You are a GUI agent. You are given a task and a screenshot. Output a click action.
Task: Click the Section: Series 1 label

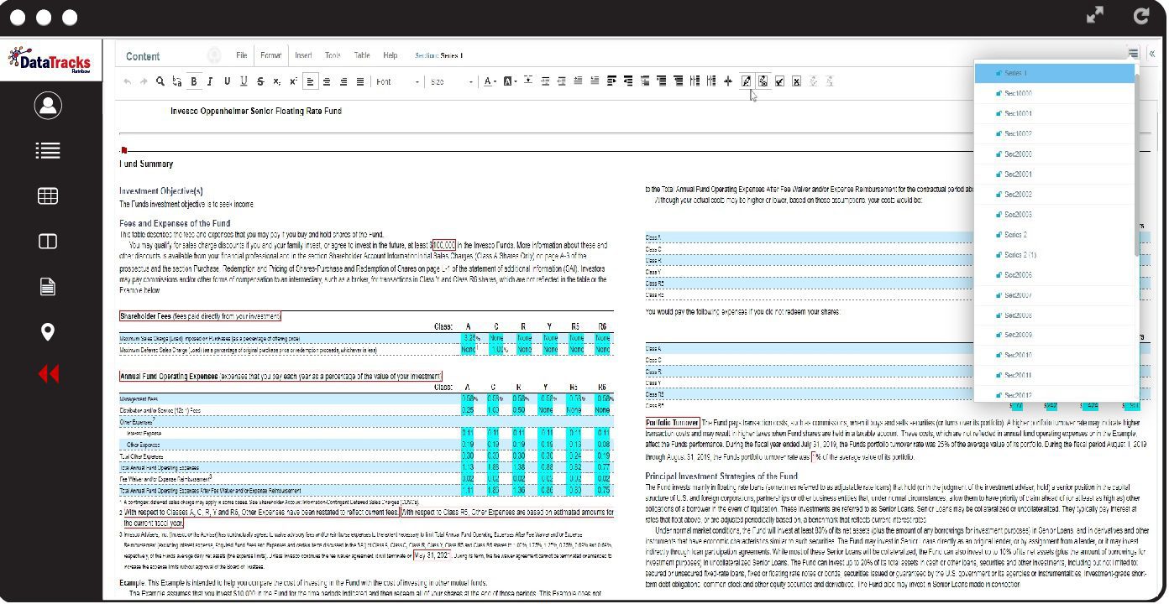point(438,55)
